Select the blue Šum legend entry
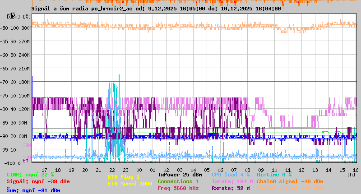 33,190
